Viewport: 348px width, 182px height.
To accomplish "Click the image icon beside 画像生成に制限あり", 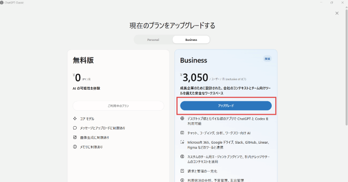I will point(75,138).
